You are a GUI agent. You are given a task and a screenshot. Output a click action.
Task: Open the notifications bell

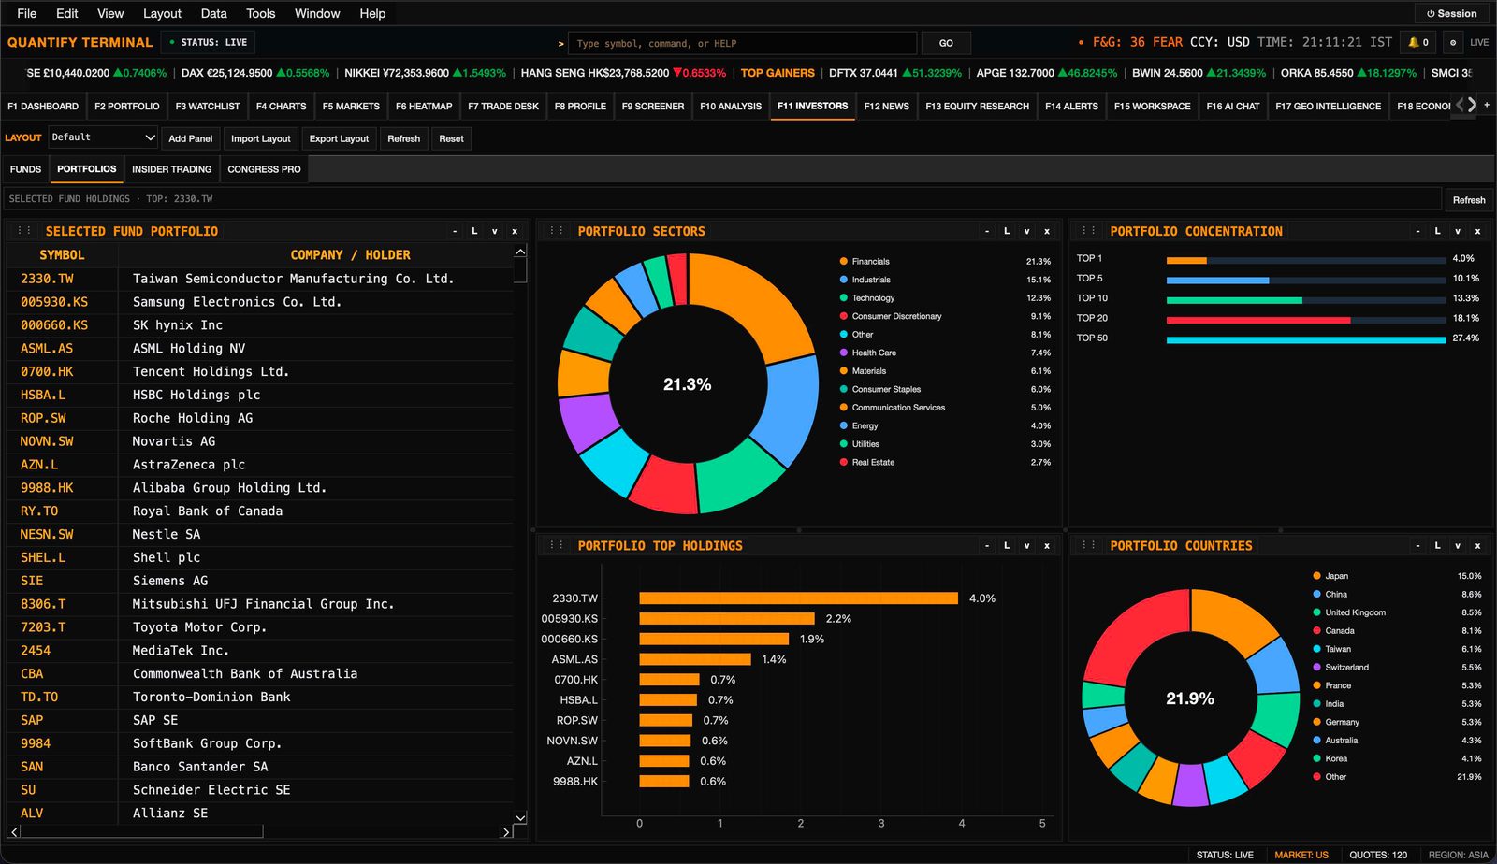[x=1418, y=42]
